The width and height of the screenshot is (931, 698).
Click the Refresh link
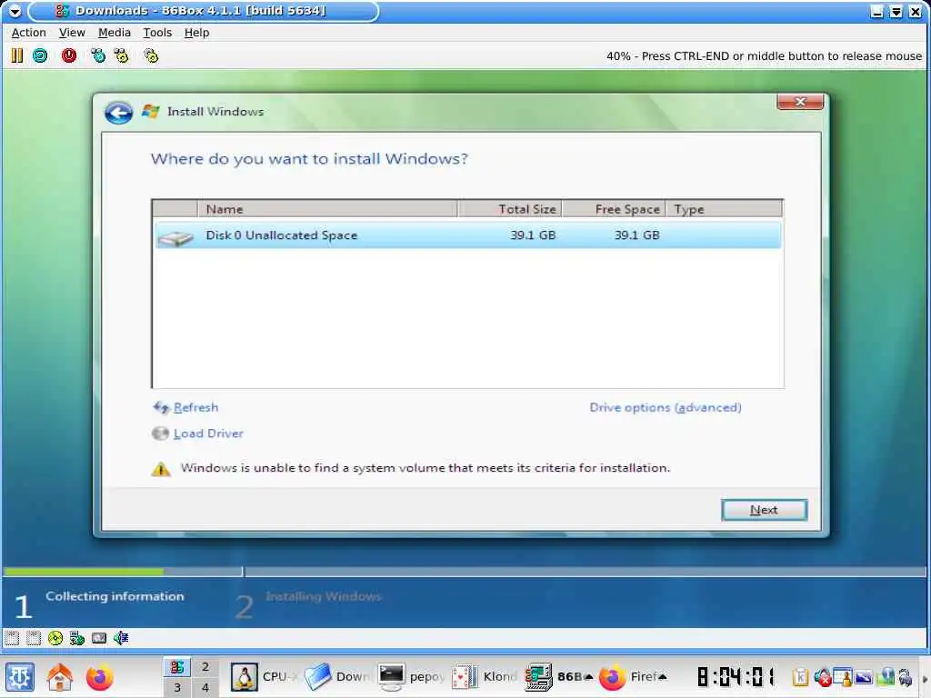pos(195,407)
